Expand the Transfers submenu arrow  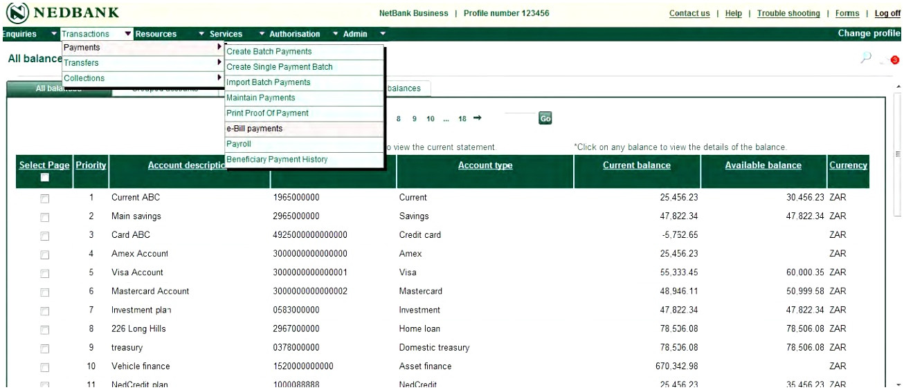(219, 63)
